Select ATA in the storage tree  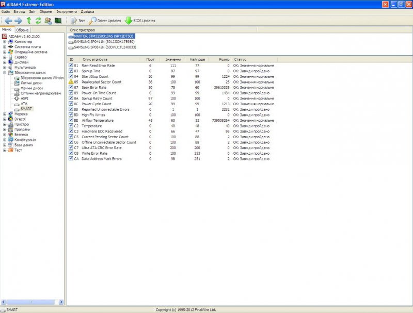pyautogui.click(x=24, y=104)
